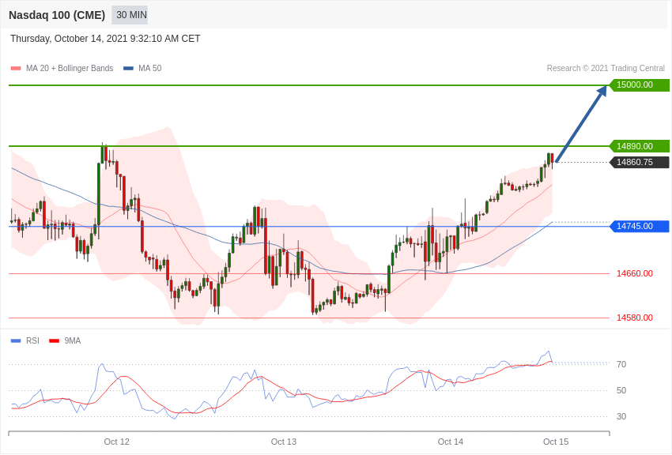
Task: Click the RSI 30 level label
Action: [x=621, y=416]
